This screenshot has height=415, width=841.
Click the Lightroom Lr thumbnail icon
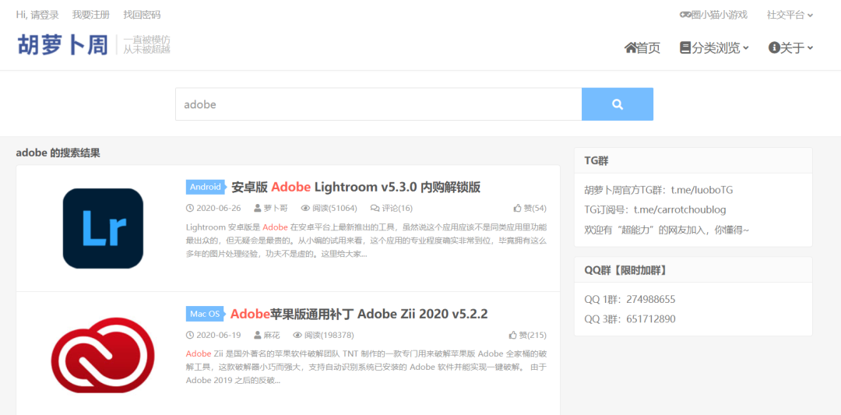coord(103,228)
